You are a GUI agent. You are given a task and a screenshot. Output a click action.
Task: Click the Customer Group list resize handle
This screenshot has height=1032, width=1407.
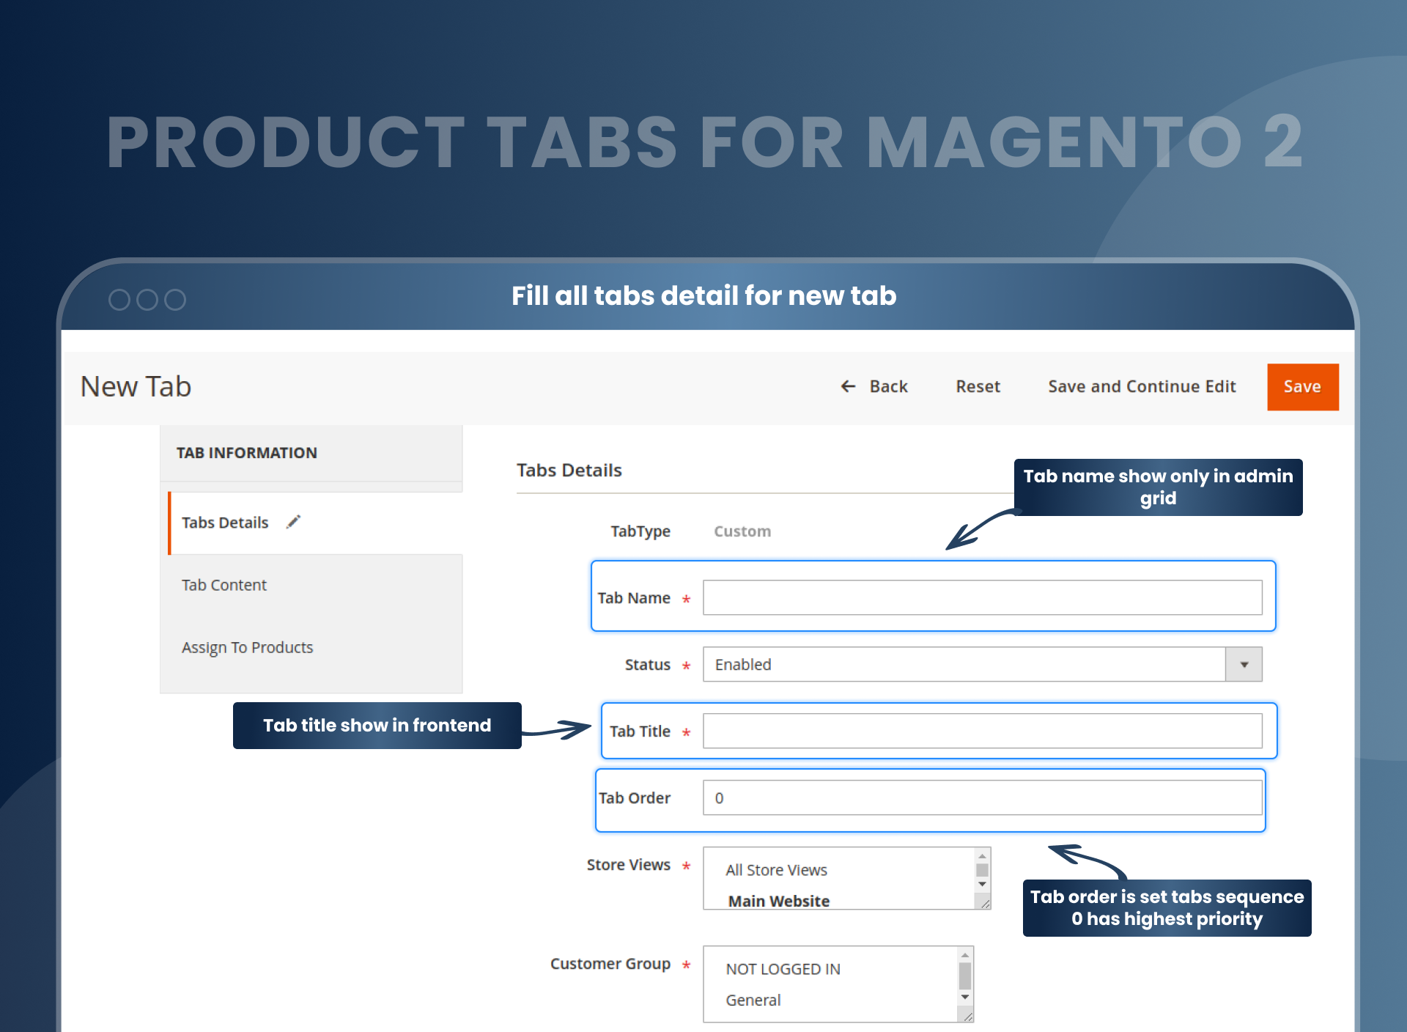coord(968,1016)
